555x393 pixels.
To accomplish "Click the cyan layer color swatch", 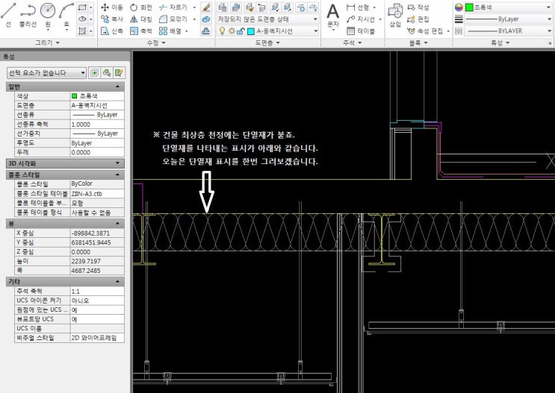I will (250, 31).
